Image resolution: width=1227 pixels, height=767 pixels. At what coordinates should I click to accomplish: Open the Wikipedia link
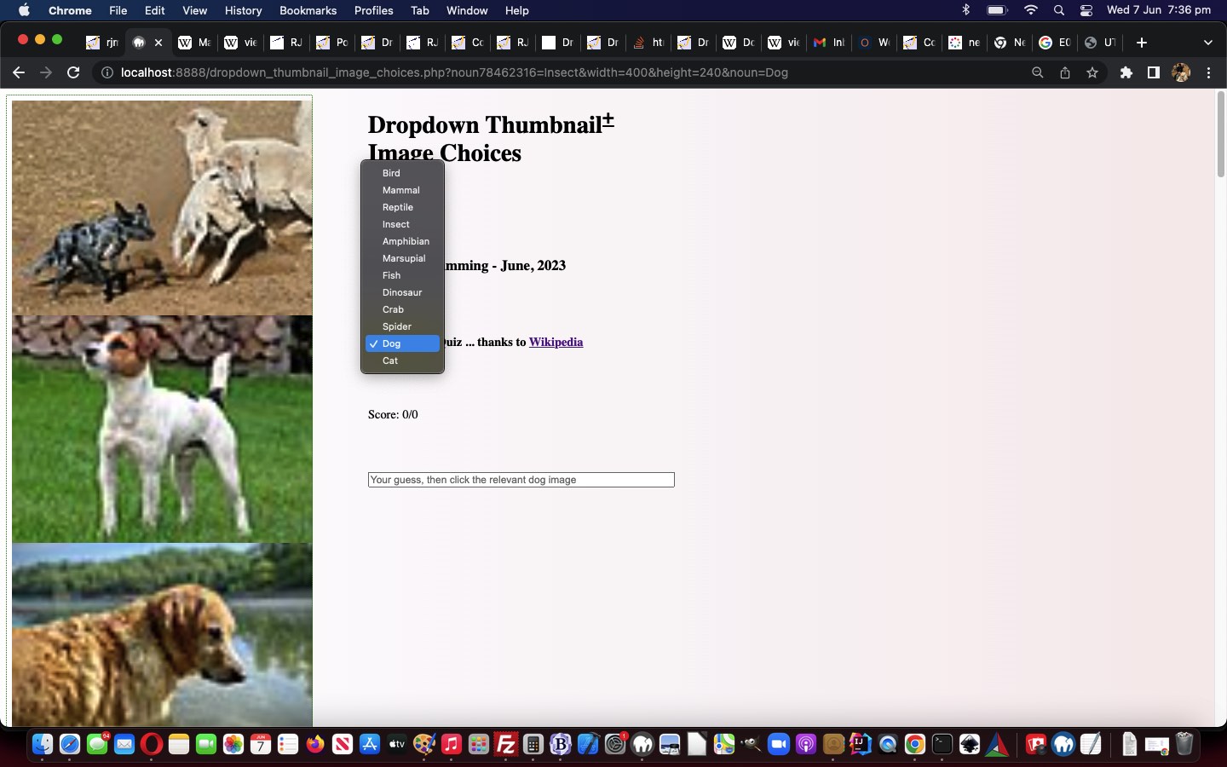click(556, 342)
